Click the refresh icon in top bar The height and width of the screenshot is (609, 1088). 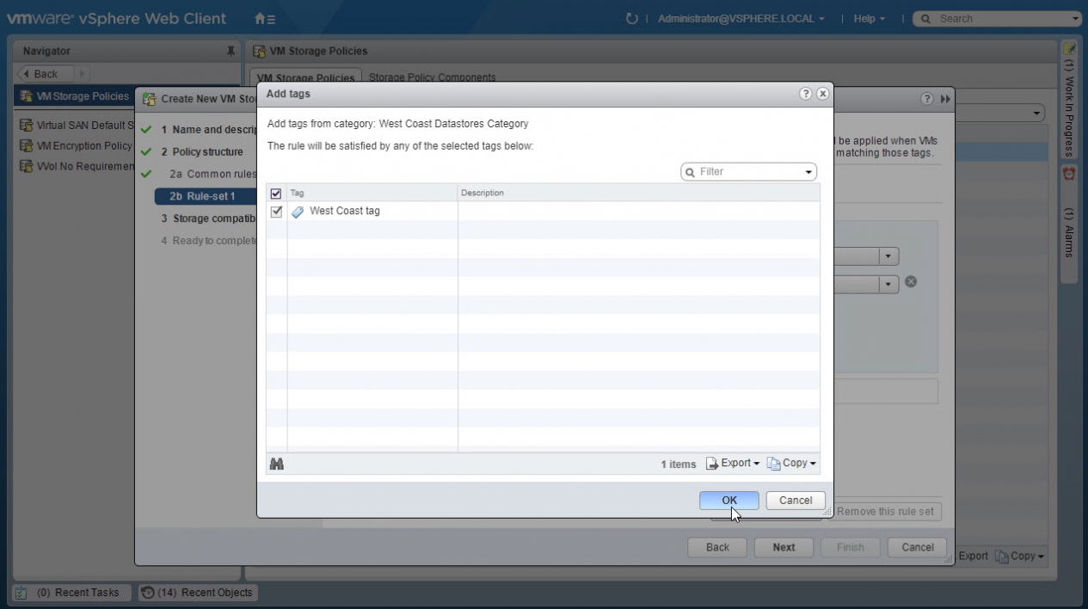point(632,18)
